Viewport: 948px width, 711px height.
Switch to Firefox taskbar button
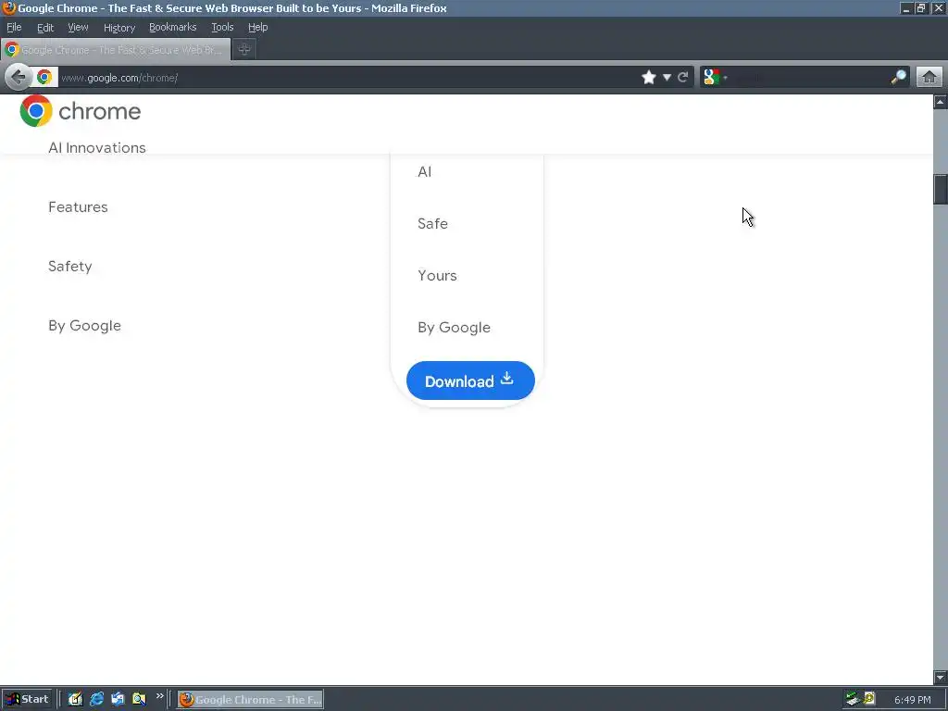pyautogui.click(x=250, y=700)
